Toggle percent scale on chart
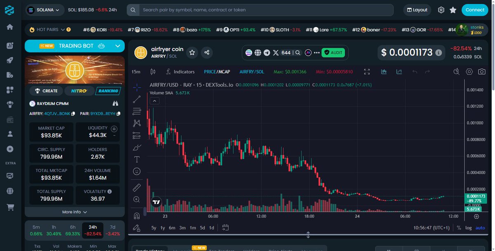 click(459, 228)
